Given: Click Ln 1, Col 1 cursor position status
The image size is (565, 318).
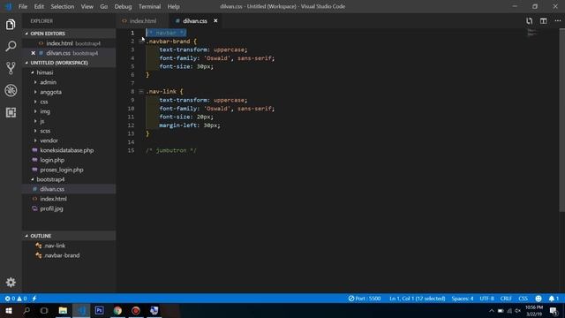Looking at the screenshot, I should pos(417,299).
